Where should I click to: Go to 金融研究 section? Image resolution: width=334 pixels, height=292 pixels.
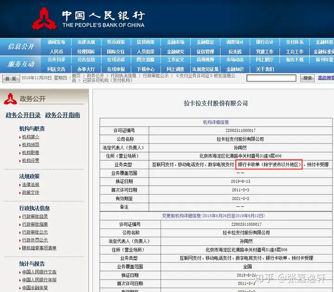click(175, 52)
